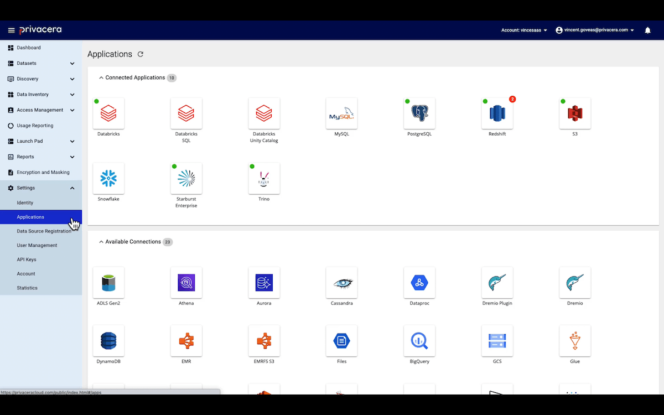Choose the BigQuery connection icon

click(419, 341)
